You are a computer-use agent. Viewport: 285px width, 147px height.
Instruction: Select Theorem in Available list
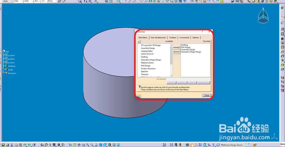pyautogui.click(x=145, y=74)
